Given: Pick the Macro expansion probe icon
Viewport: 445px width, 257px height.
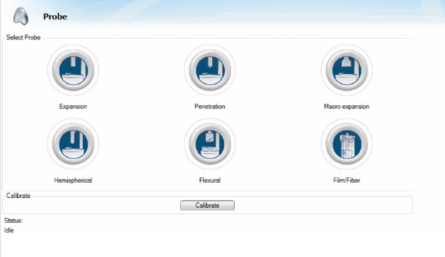Looking at the screenshot, I should click(x=346, y=70).
